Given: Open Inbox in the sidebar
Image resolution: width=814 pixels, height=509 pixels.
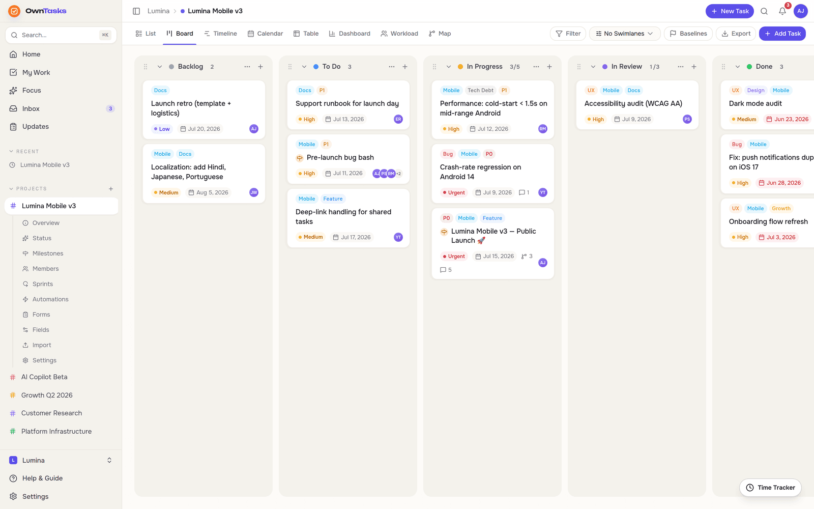Looking at the screenshot, I should click(61, 108).
